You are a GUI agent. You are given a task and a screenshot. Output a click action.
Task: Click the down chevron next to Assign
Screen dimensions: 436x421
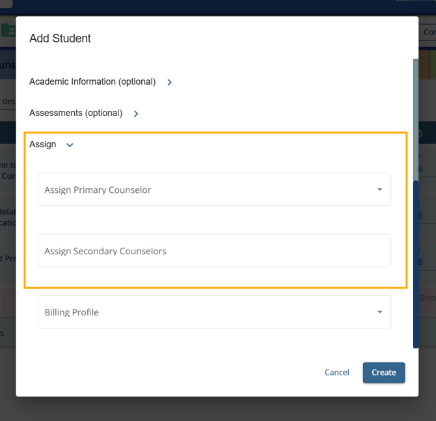tap(70, 145)
